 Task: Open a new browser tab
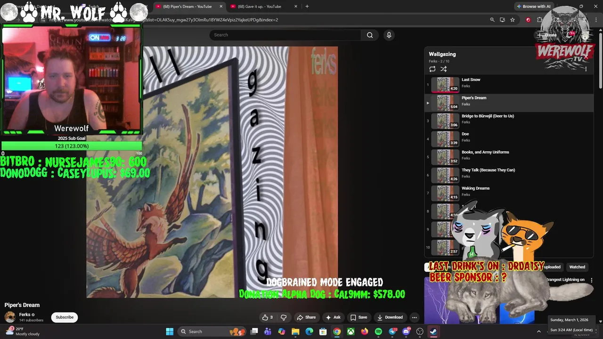coord(307,7)
